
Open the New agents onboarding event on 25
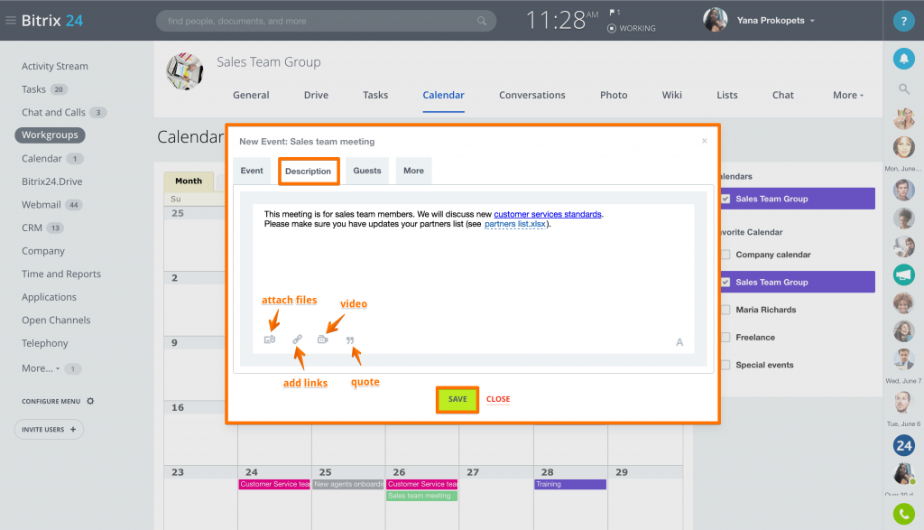click(x=348, y=484)
